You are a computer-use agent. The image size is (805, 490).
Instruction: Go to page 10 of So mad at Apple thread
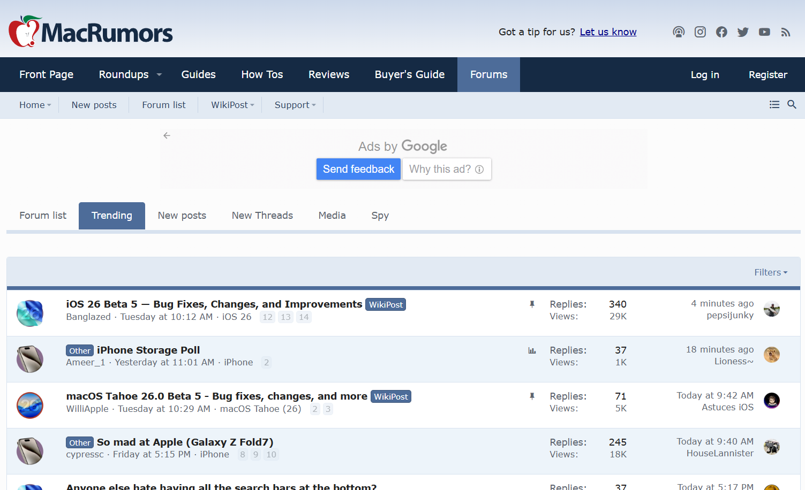pyautogui.click(x=272, y=455)
